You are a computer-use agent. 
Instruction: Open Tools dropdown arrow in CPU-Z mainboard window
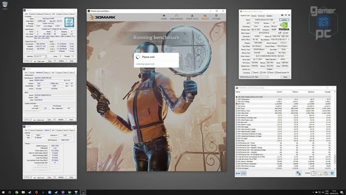point(54,120)
